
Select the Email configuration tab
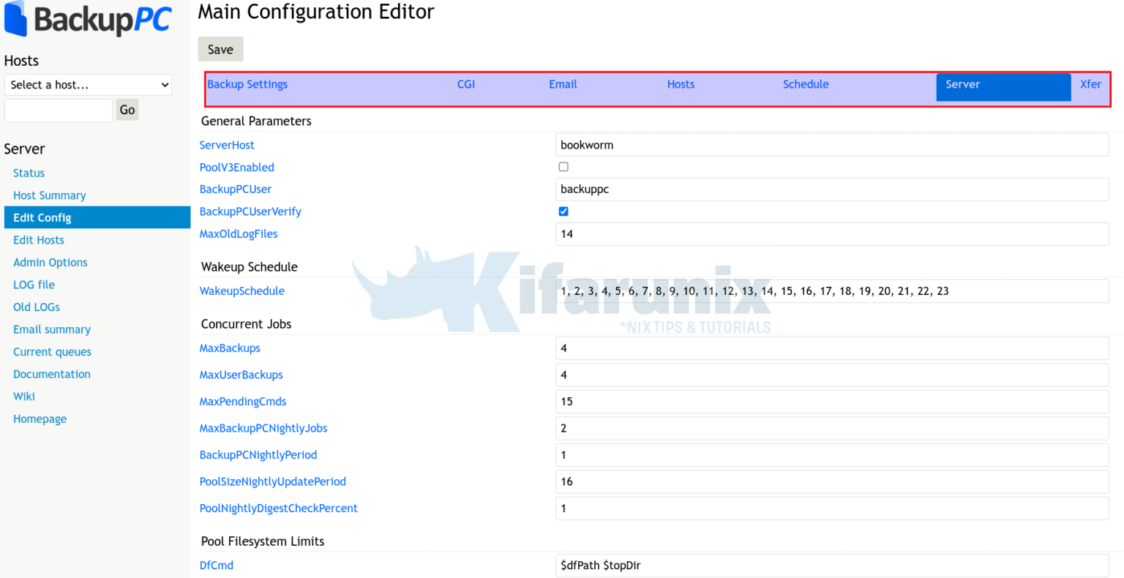point(563,84)
